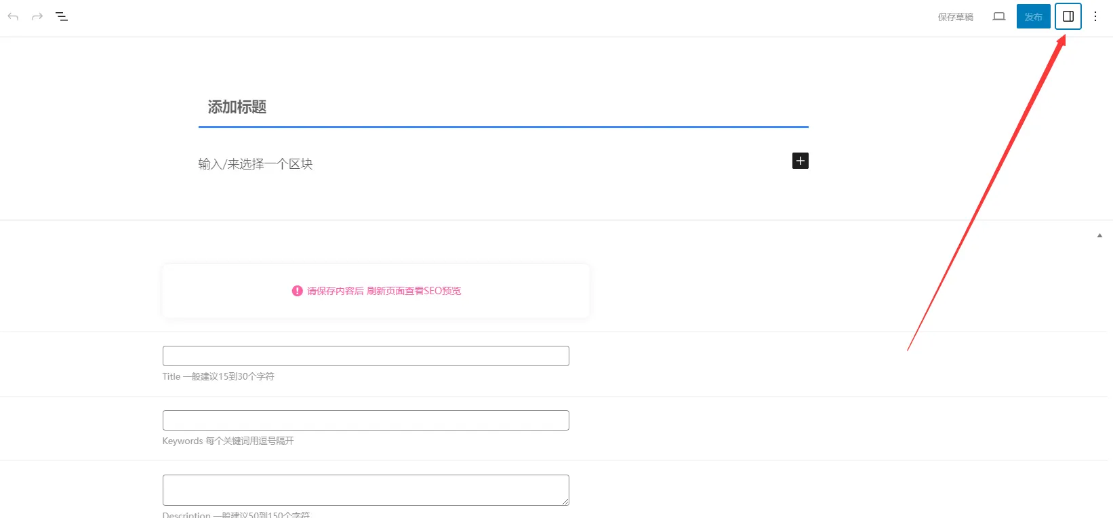The height and width of the screenshot is (518, 1113).
Task: Focus the 添加标题 title field
Action: (503, 107)
